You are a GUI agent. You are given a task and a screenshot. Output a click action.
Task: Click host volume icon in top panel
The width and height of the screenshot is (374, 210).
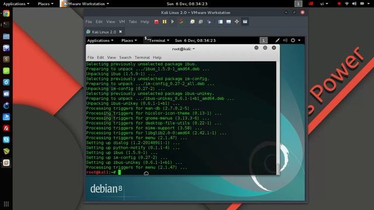355,4
